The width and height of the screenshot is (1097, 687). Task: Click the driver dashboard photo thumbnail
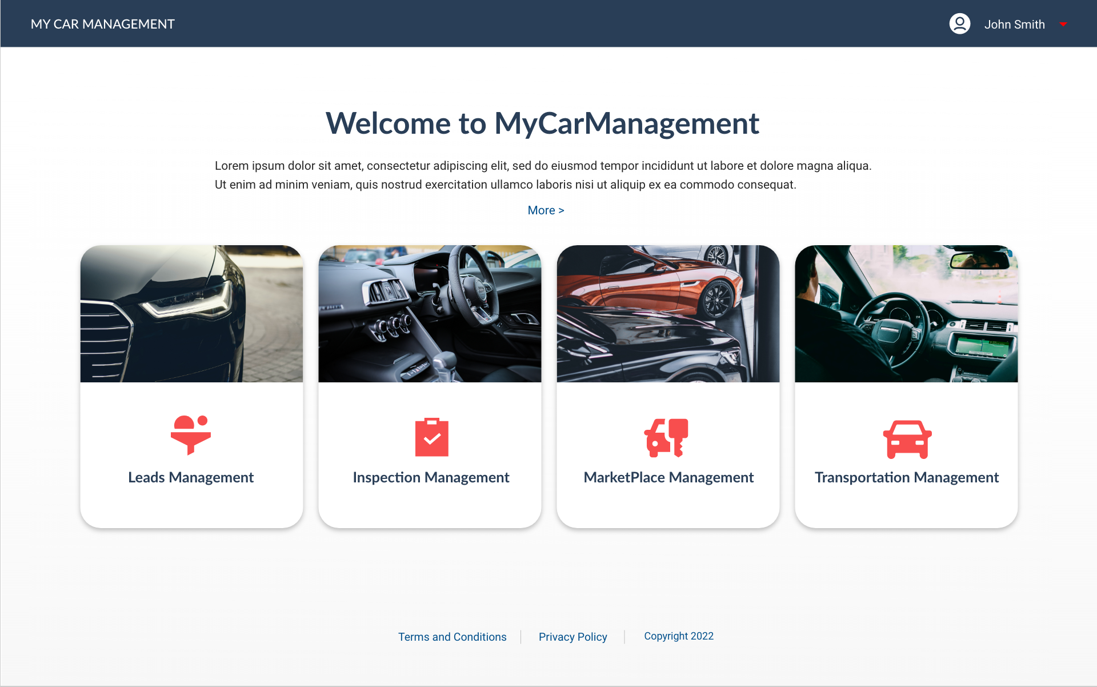click(906, 314)
